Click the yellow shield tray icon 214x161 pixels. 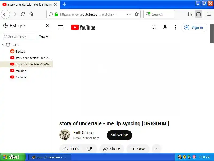tap(184, 157)
